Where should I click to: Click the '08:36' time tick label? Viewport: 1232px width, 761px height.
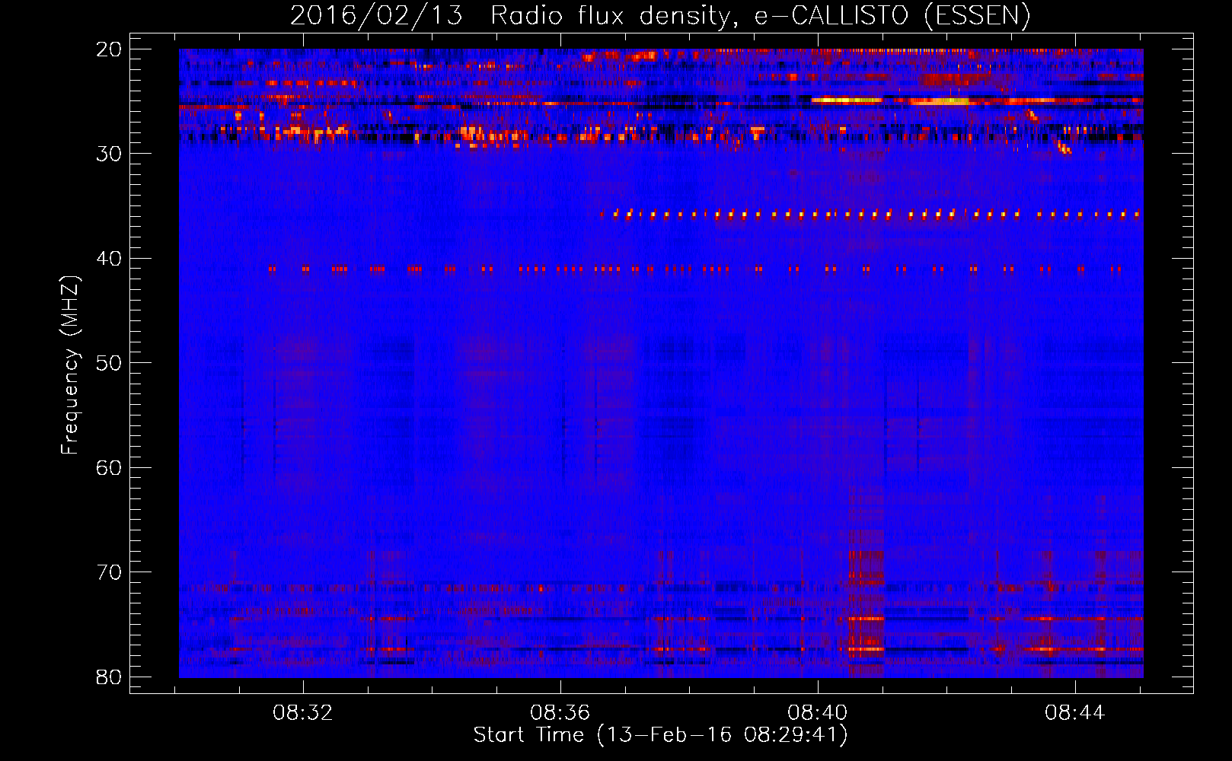pos(560,713)
